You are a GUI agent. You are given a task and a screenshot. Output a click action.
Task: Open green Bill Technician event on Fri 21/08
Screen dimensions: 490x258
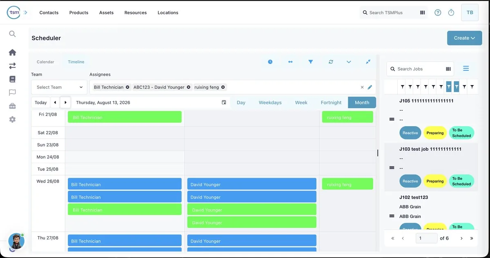click(125, 117)
